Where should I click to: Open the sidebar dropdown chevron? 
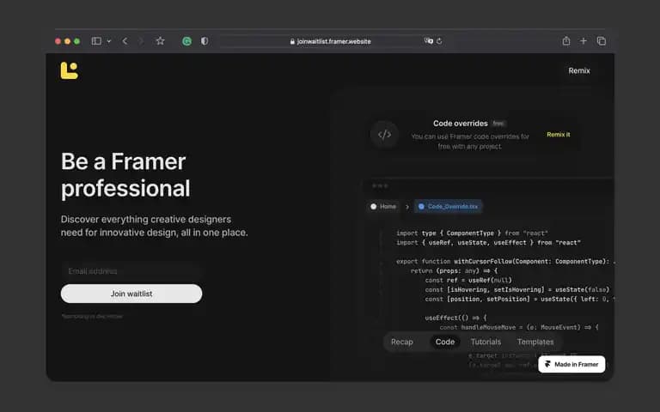[108, 41]
